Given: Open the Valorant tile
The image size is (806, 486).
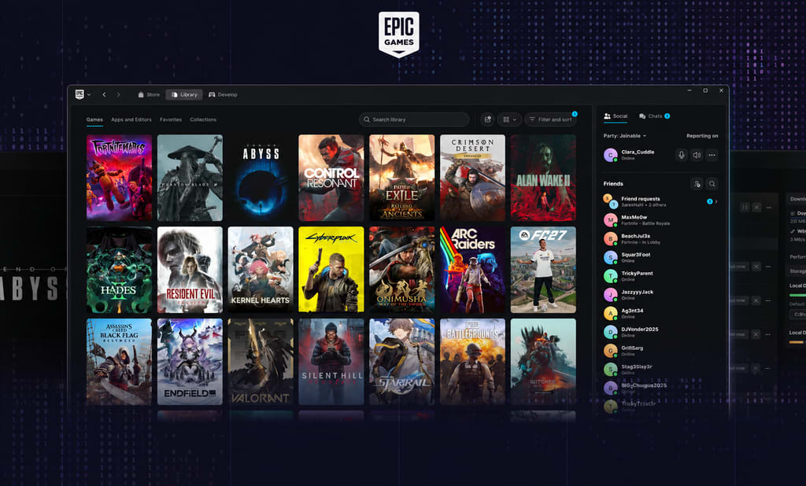Looking at the screenshot, I should [x=261, y=362].
